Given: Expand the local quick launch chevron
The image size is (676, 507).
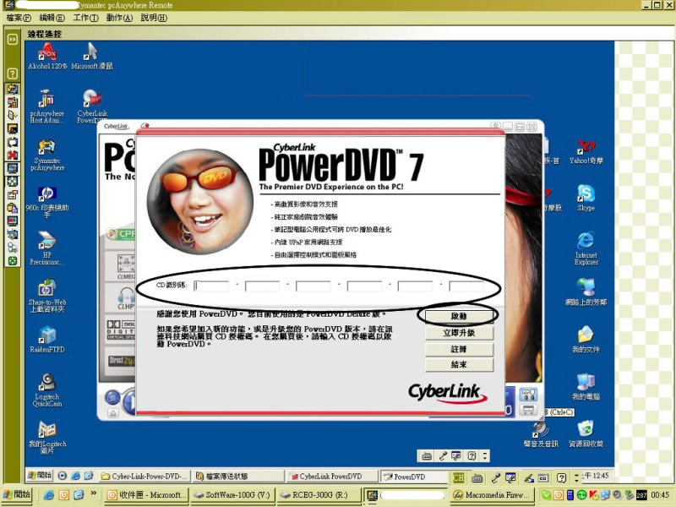Looking at the screenshot, I should click(94, 493).
